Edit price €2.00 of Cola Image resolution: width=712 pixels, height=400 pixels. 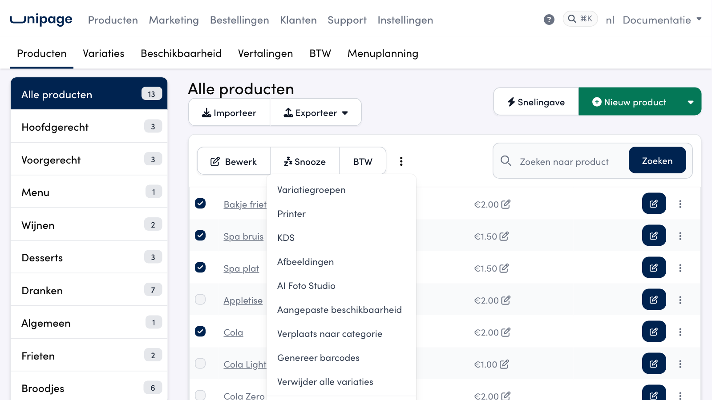[506, 332]
